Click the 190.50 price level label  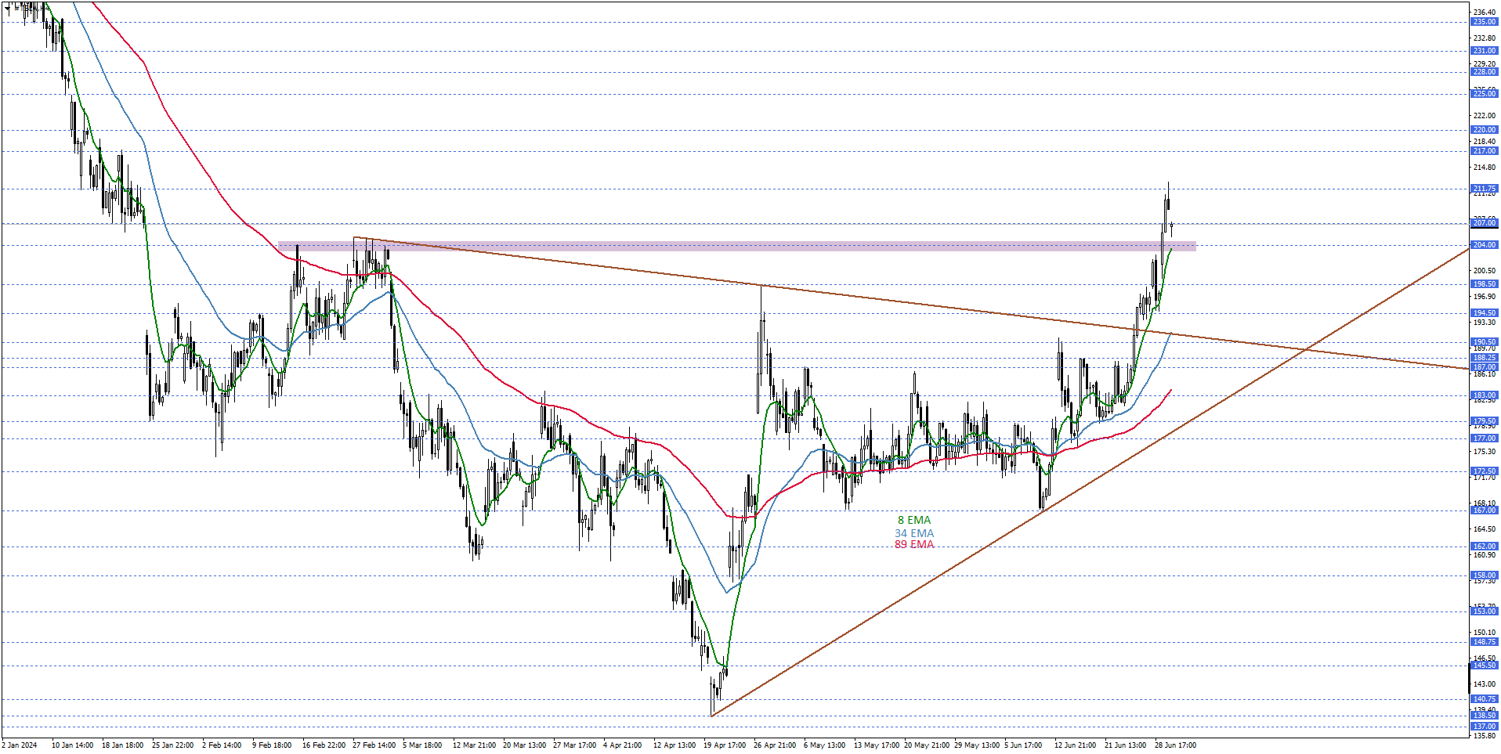1484,342
